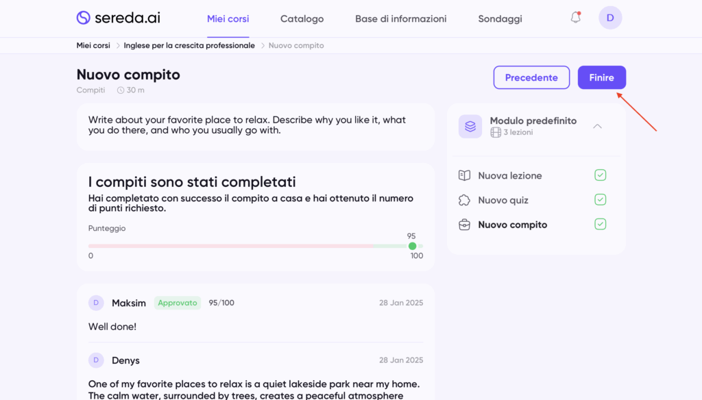This screenshot has width=702, height=400.
Task: Click the module stack icon
Action: pyautogui.click(x=470, y=126)
